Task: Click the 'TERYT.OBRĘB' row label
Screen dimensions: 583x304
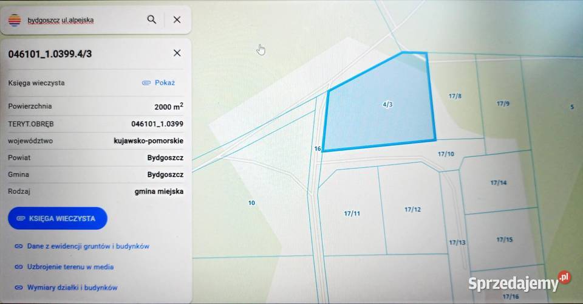Action: tap(31, 124)
